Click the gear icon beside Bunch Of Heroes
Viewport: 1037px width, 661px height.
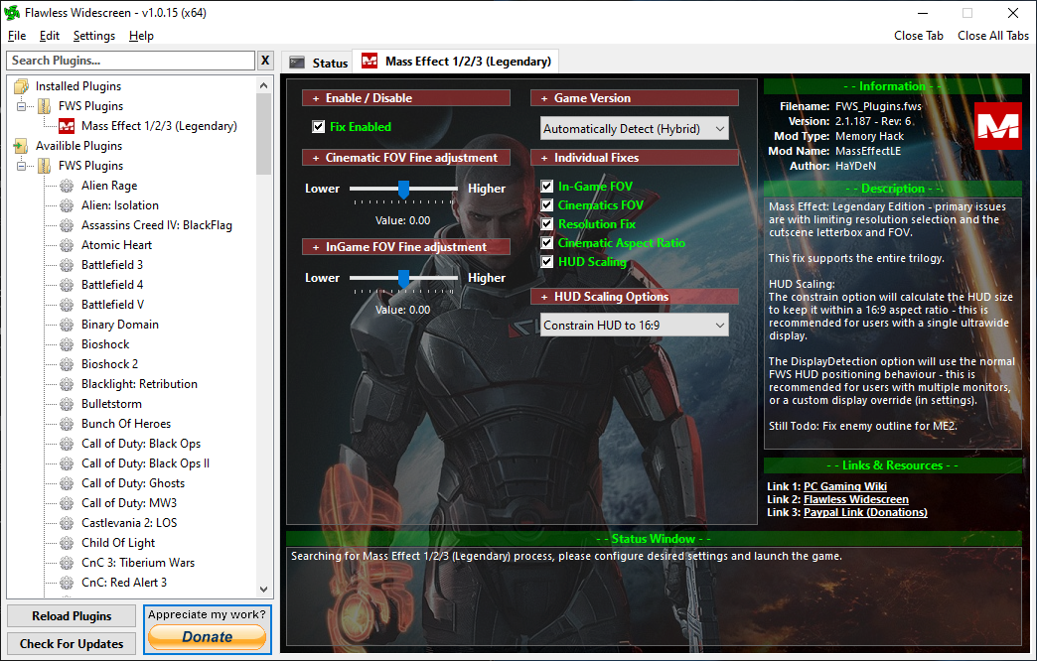click(x=67, y=424)
